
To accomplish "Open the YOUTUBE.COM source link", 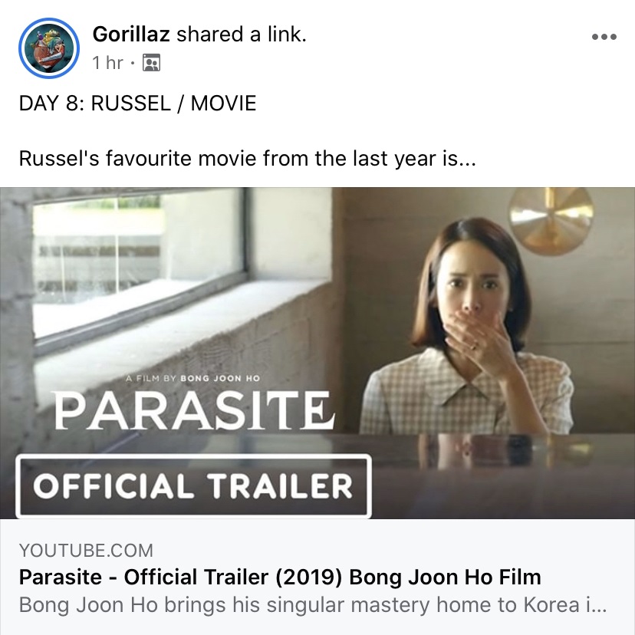I will (x=86, y=551).
